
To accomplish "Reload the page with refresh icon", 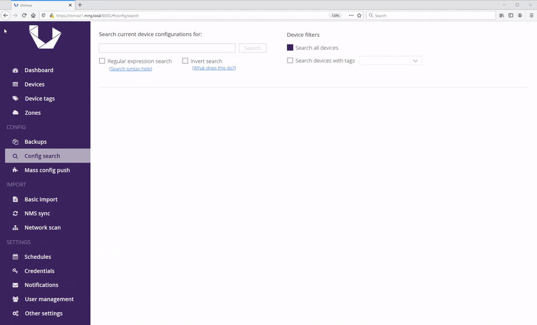I will [x=24, y=15].
